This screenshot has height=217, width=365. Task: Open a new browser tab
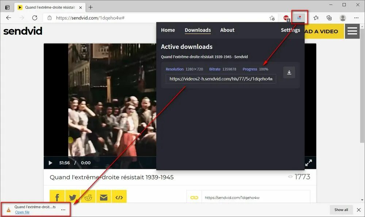(91, 7)
